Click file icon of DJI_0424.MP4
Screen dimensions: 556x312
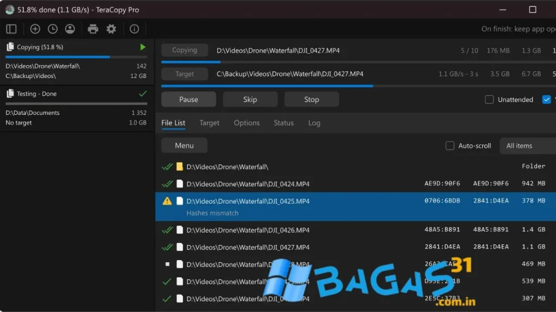coord(180,184)
